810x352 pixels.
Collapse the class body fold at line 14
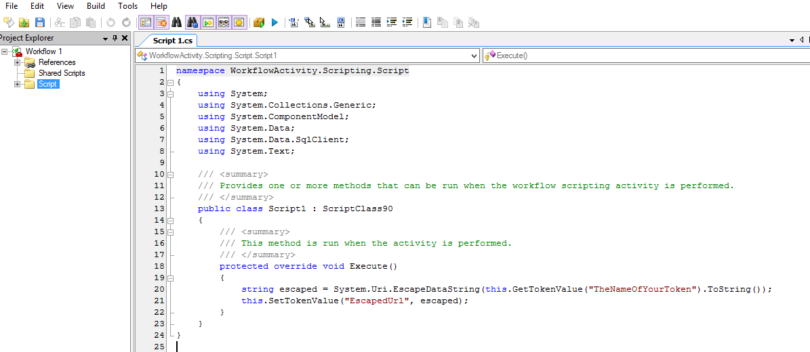point(170,221)
